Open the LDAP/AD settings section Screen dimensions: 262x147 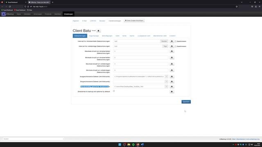coord(93,21)
